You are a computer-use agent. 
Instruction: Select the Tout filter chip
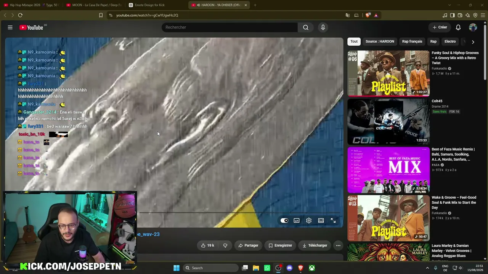354,41
